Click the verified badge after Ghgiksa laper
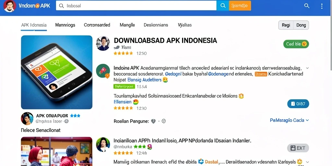Screen dimensions: 332x166 66,121
